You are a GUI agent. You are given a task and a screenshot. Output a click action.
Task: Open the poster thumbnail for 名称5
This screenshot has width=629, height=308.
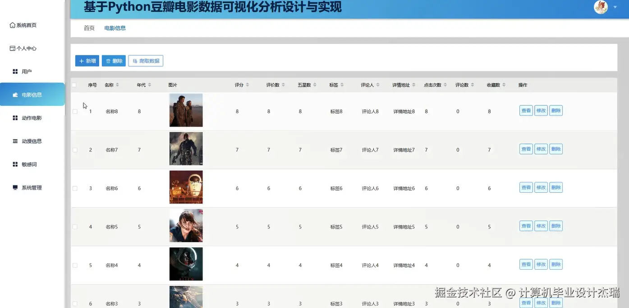click(186, 226)
